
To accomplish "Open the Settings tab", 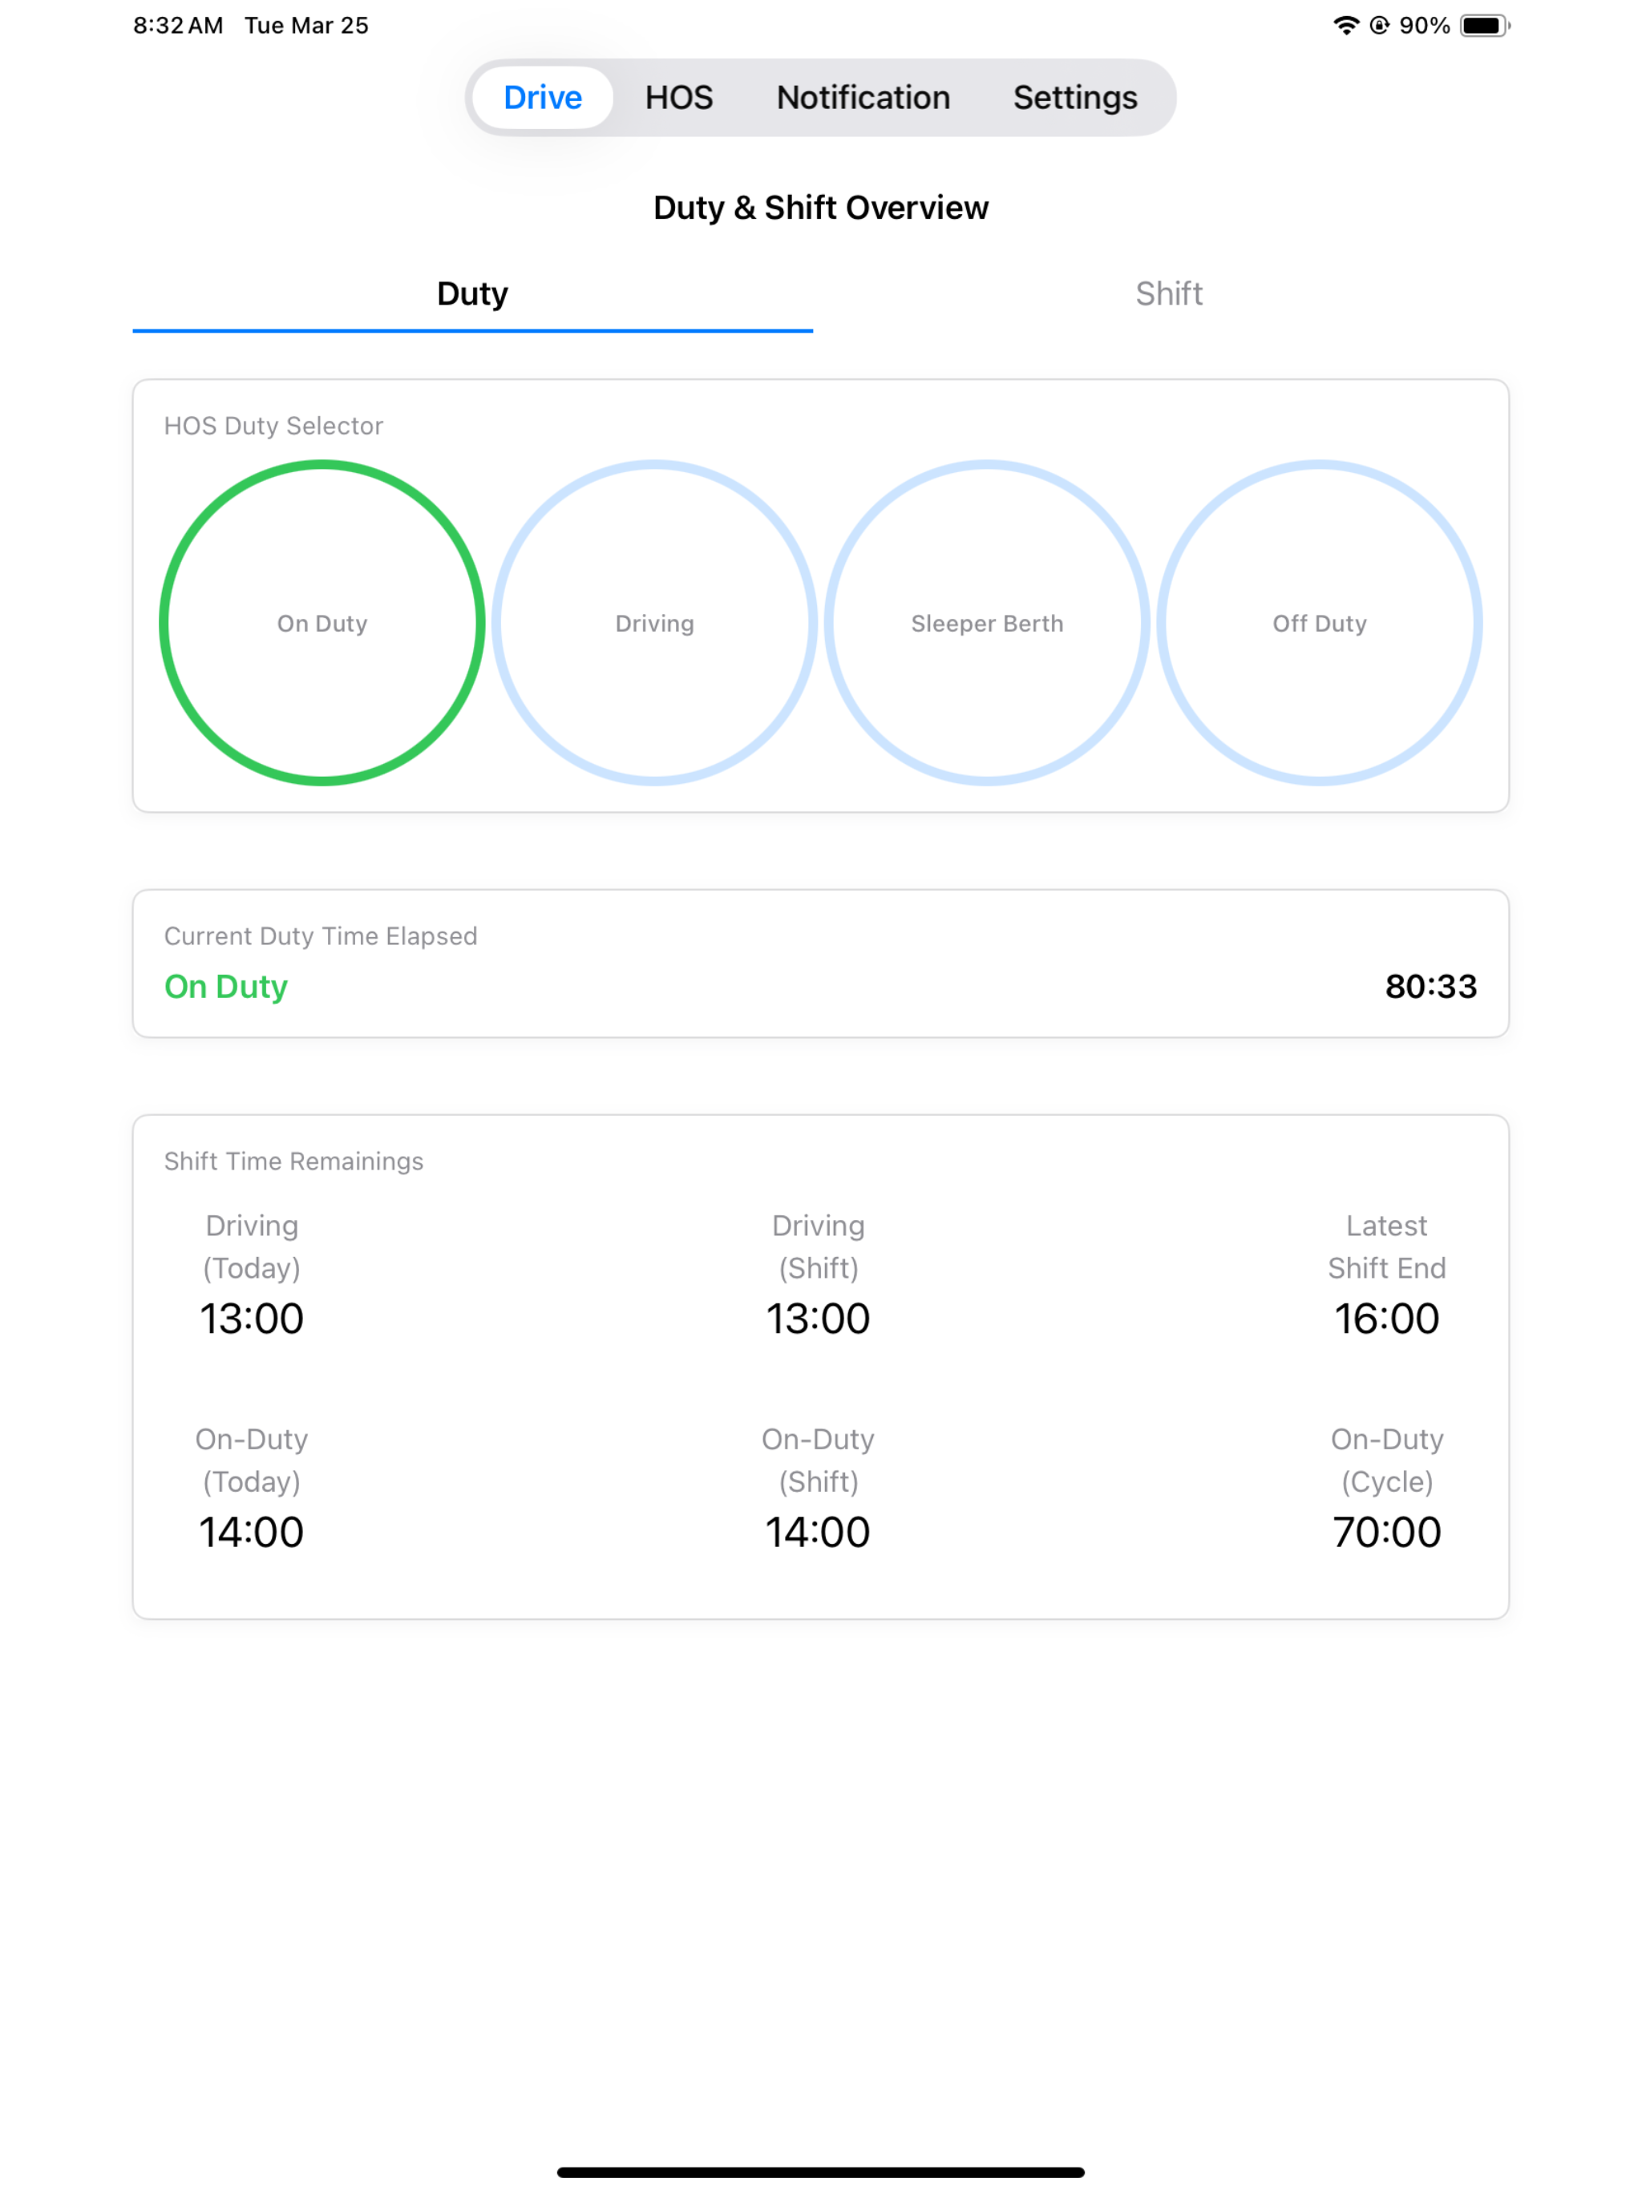I will 1074,97.
